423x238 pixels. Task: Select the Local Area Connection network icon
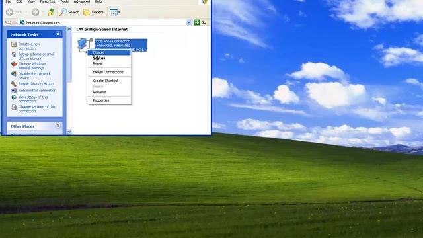tap(85, 44)
